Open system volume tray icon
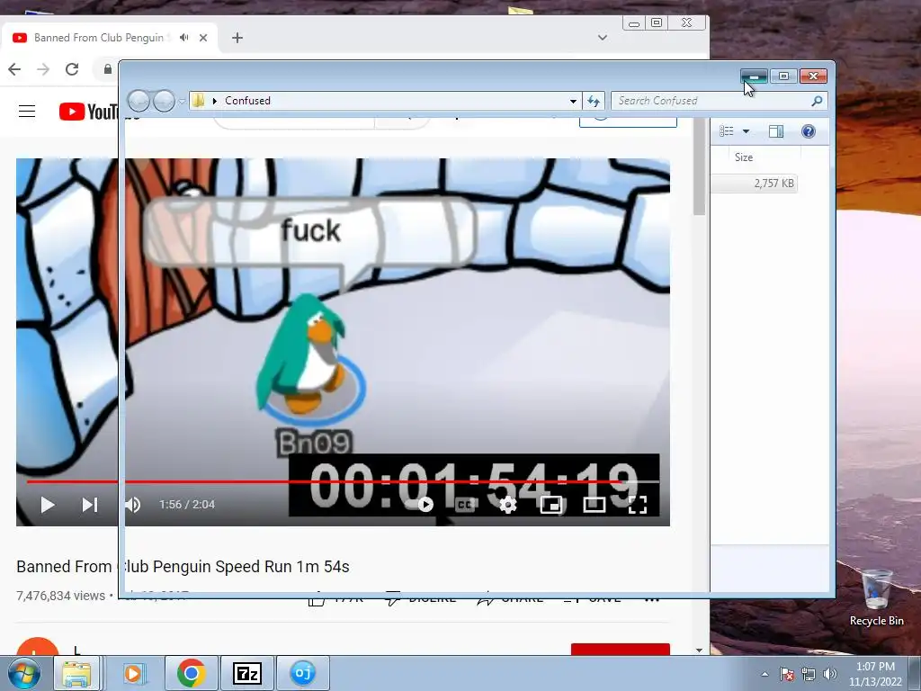The height and width of the screenshot is (691, 921). 830,674
